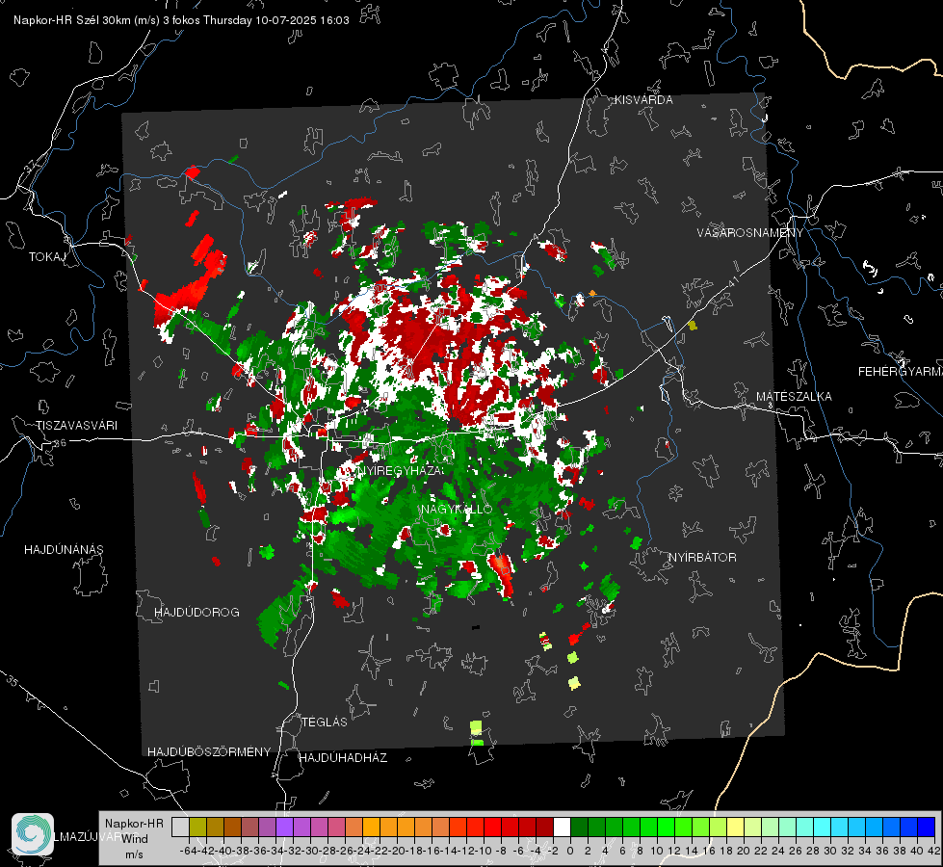Click the swirl logo icon bottom-left
Image resolution: width=943 pixels, height=867 pixels.
click(x=33, y=834)
